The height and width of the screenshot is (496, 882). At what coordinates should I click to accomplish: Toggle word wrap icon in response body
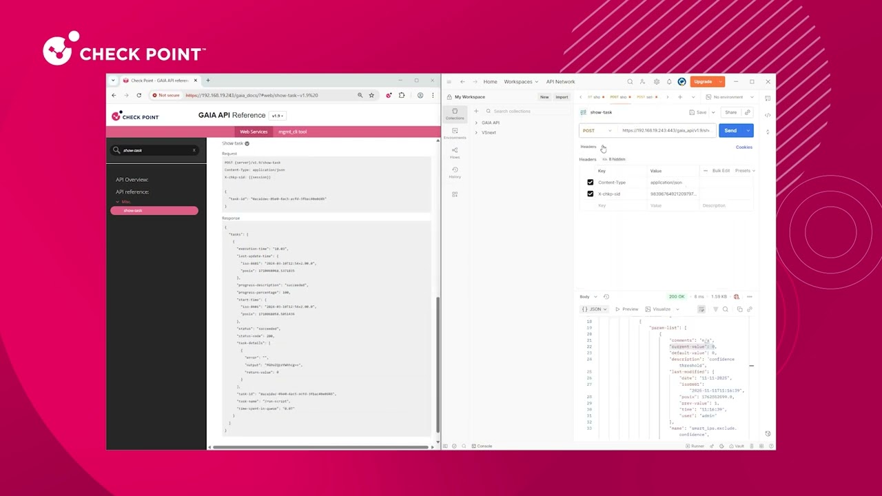(x=701, y=309)
